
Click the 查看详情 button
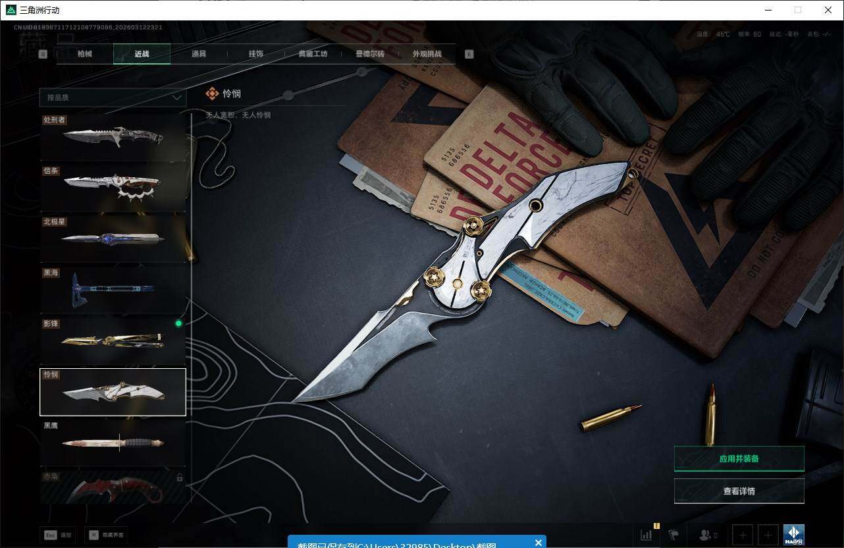[739, 491]
